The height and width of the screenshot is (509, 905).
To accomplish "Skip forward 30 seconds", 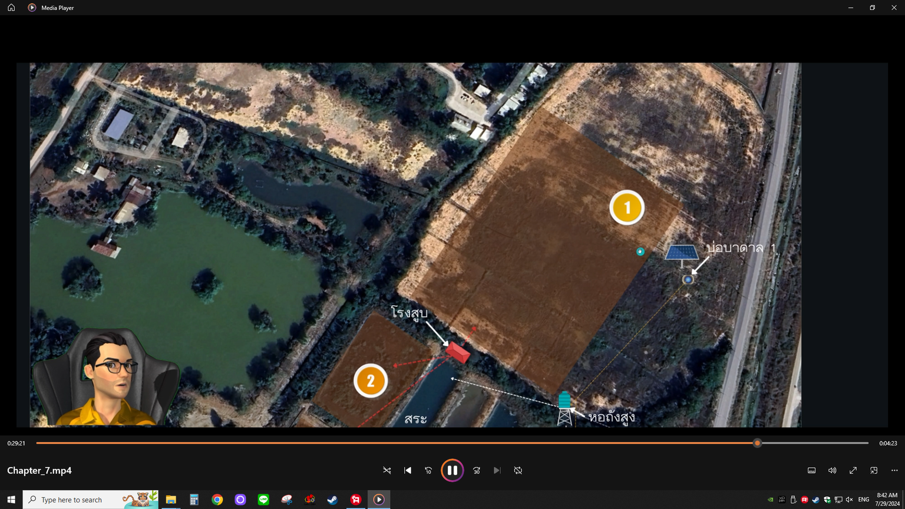I will click(477, 470).
